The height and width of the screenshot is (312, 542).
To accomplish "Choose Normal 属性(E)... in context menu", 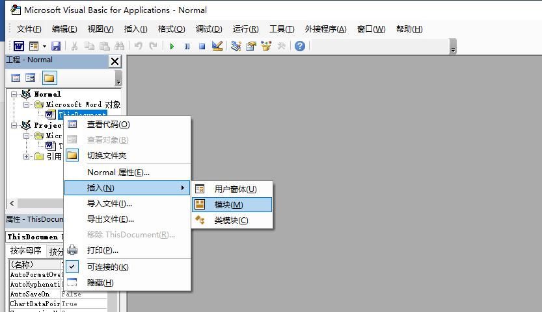I will [128, 173].
